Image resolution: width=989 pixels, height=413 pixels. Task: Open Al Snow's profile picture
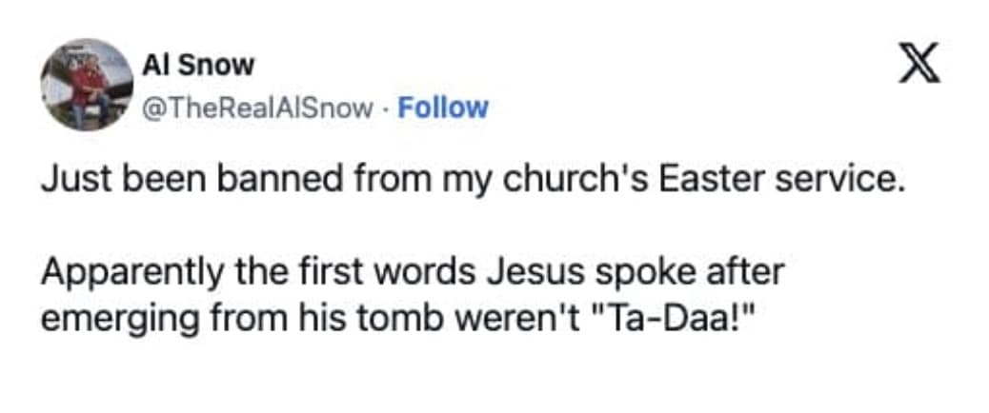86,84
